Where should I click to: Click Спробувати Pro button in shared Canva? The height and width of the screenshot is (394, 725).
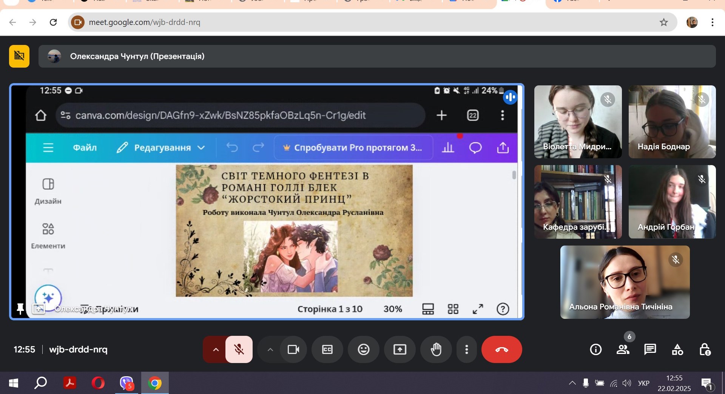[x=353, y=148]
